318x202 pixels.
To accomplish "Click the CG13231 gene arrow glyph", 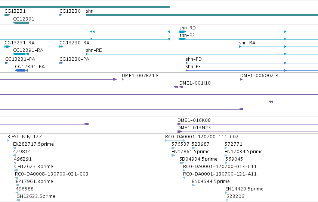I will pyautogui.click(x=7, y=15).
